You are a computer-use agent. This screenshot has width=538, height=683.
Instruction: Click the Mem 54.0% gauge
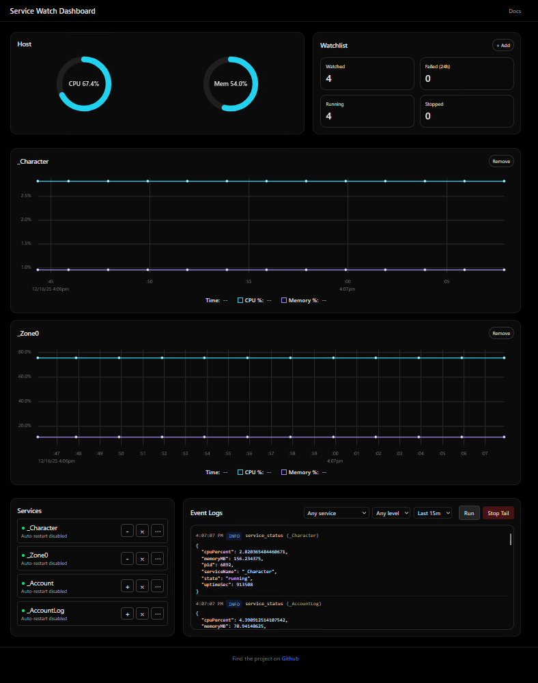[231, 84]
